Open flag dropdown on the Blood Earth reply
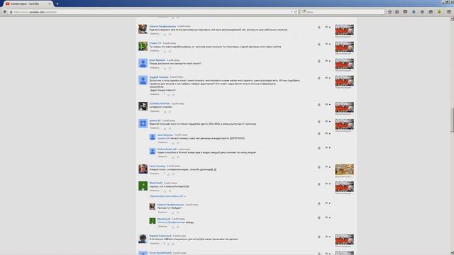 click(328, 217)
